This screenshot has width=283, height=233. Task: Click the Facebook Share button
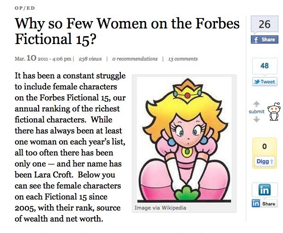264,39
